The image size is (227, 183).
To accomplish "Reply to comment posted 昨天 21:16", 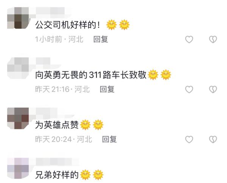I will pos(107,89).
